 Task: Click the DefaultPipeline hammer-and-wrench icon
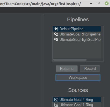[56, 29]
